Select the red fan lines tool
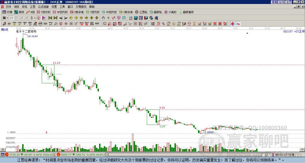Viewport: 305px width, 163px height. [110, 24]
